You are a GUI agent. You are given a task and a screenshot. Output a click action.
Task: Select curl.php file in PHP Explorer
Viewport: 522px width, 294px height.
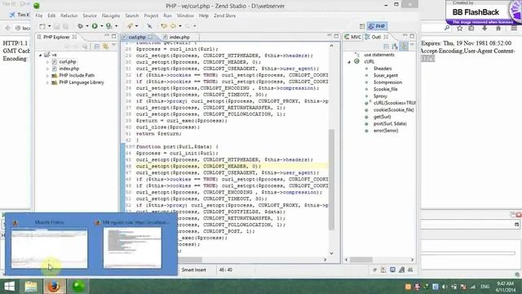pyautogui.click(x=68, y=62)
